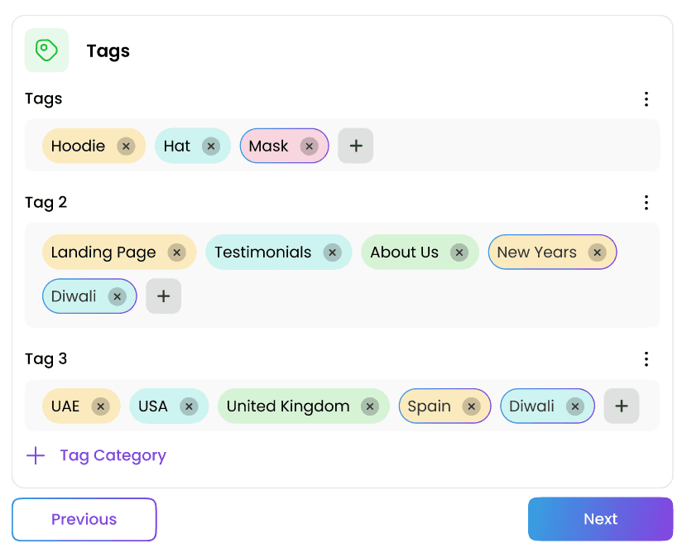Open the Tag 3 kebab menu
Image resolution: width=687 pixels, height=553 pixels.
(646, 359)
